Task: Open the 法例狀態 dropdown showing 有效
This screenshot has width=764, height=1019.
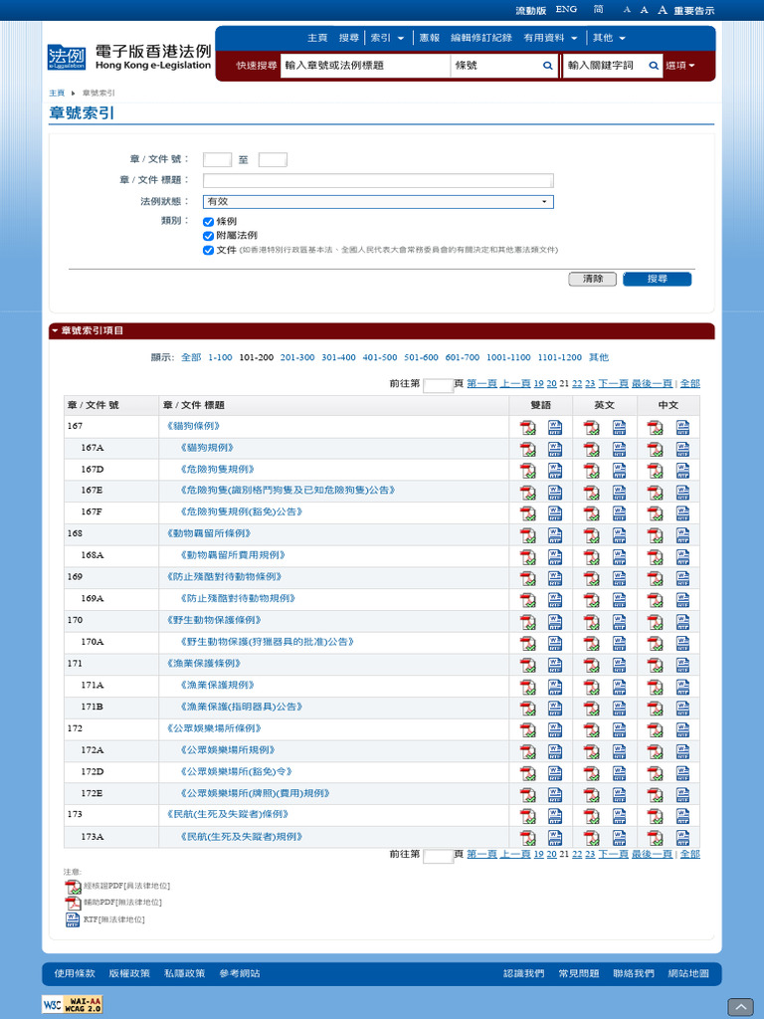Action: pos(378,201)
